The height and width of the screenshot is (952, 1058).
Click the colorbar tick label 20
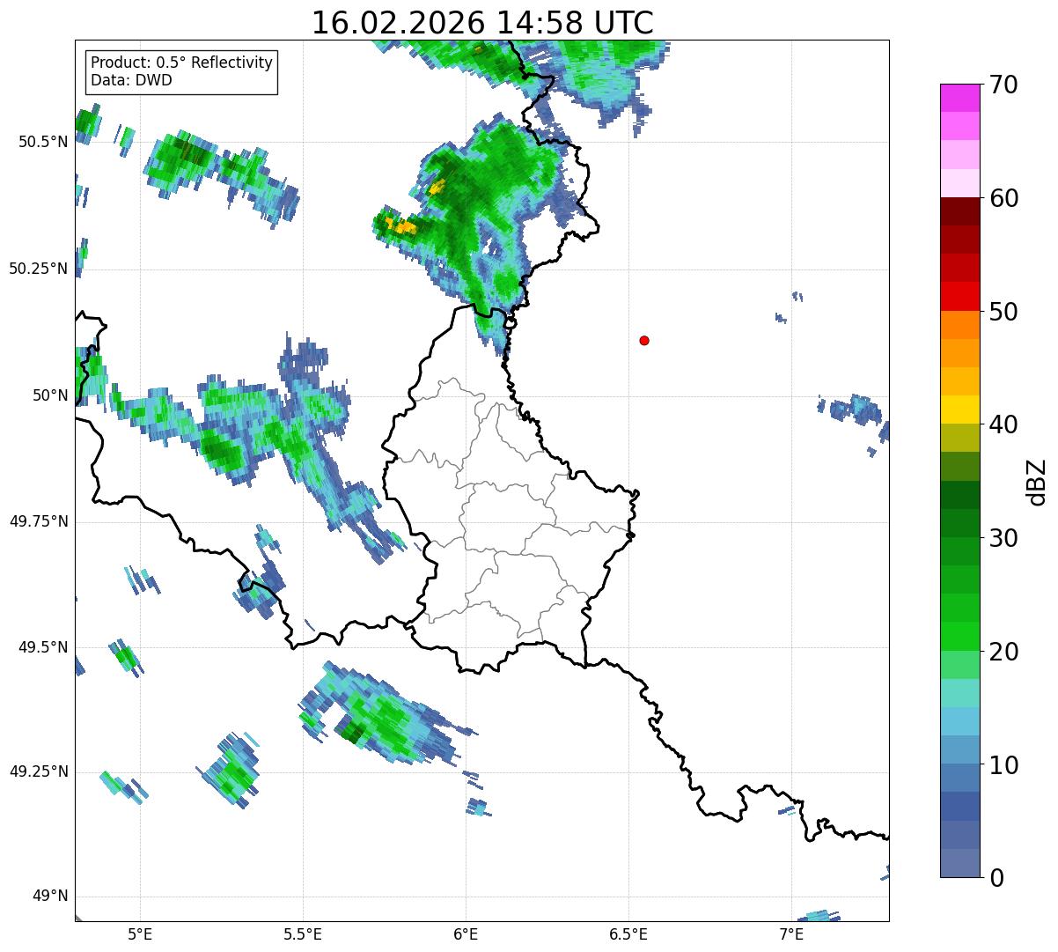pos(1003,652)
